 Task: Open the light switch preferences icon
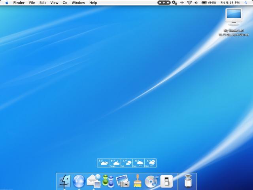coord(166,181)
